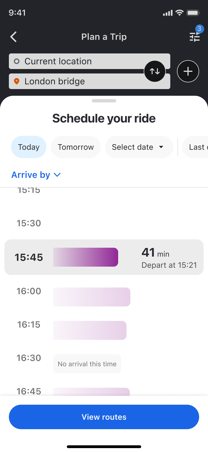Select the 15:30 arrival time

(x=29, y=223)
